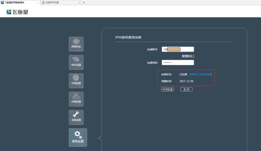
Task: Focus the 加速密码 password field
Action: 178,62
